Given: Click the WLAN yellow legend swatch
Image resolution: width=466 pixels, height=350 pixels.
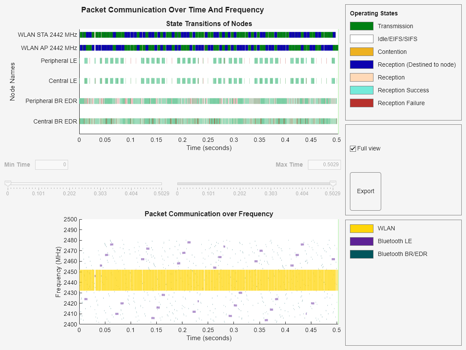Looking at the screenshot, I should click(361, 228).
